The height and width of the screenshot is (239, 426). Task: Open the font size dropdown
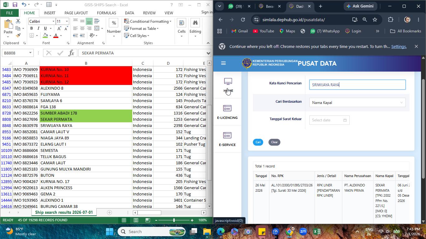click(67, 21)
